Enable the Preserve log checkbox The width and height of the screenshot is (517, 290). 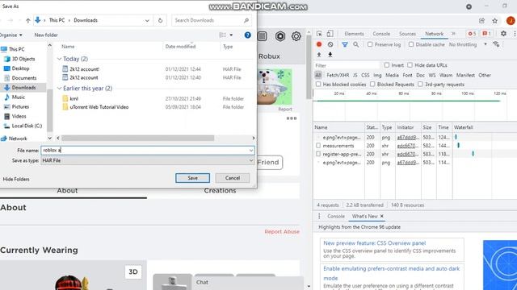[370, 44]
